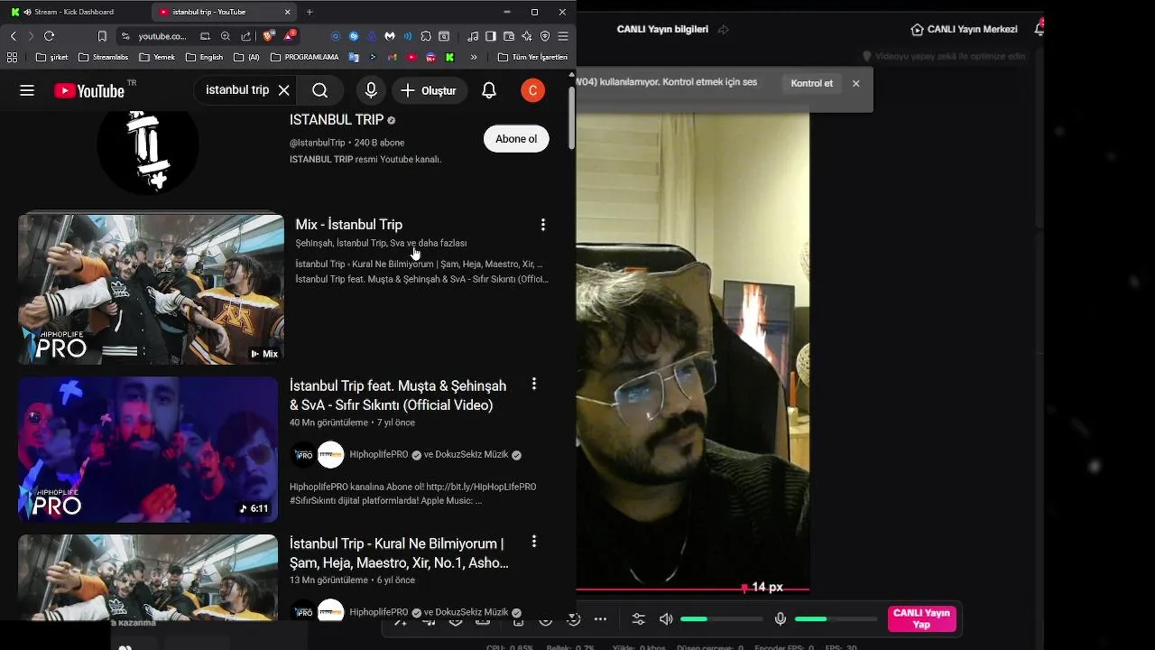Screen dimensions: 1155x650
Task: Open English bookmarks folder
Action: [205, 57]
